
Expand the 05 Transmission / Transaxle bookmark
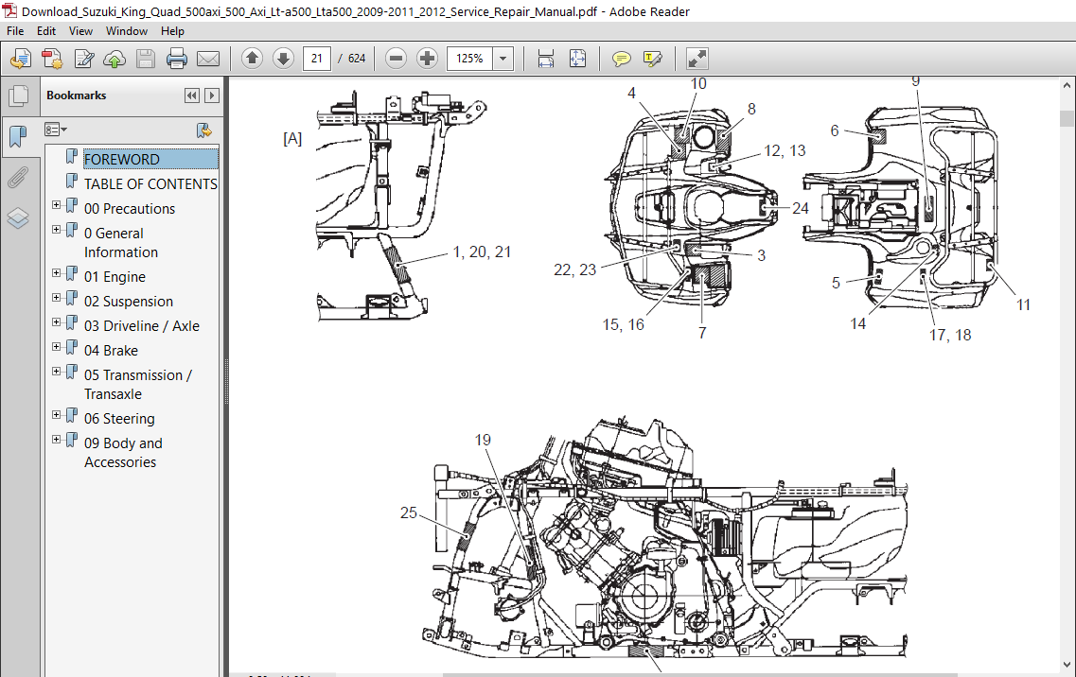click(x=57, y=371)
